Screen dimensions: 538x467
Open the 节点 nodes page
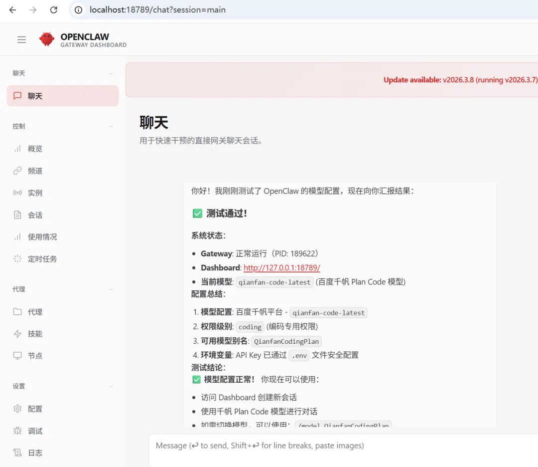pyautogui.click(x=63, y=356)
